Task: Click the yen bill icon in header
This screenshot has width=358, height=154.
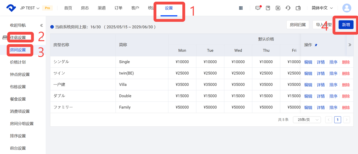Action: pos(278,8)
